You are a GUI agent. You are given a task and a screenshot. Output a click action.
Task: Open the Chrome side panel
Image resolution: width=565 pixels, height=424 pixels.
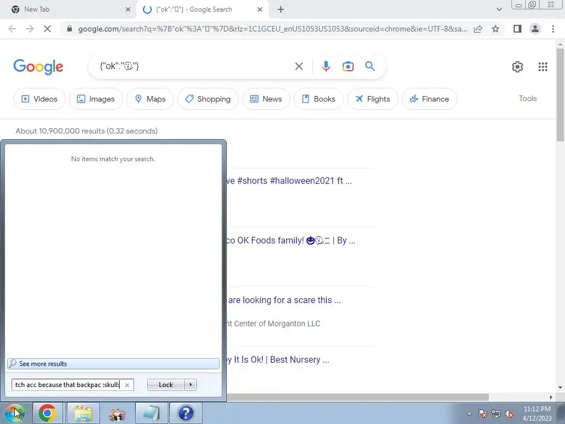pos(518,29)
